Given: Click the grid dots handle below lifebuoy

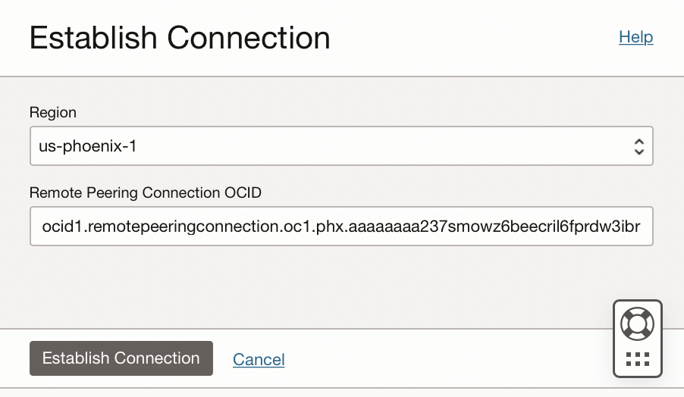Looking at the screenshot, I should click(x=637, y=359).
